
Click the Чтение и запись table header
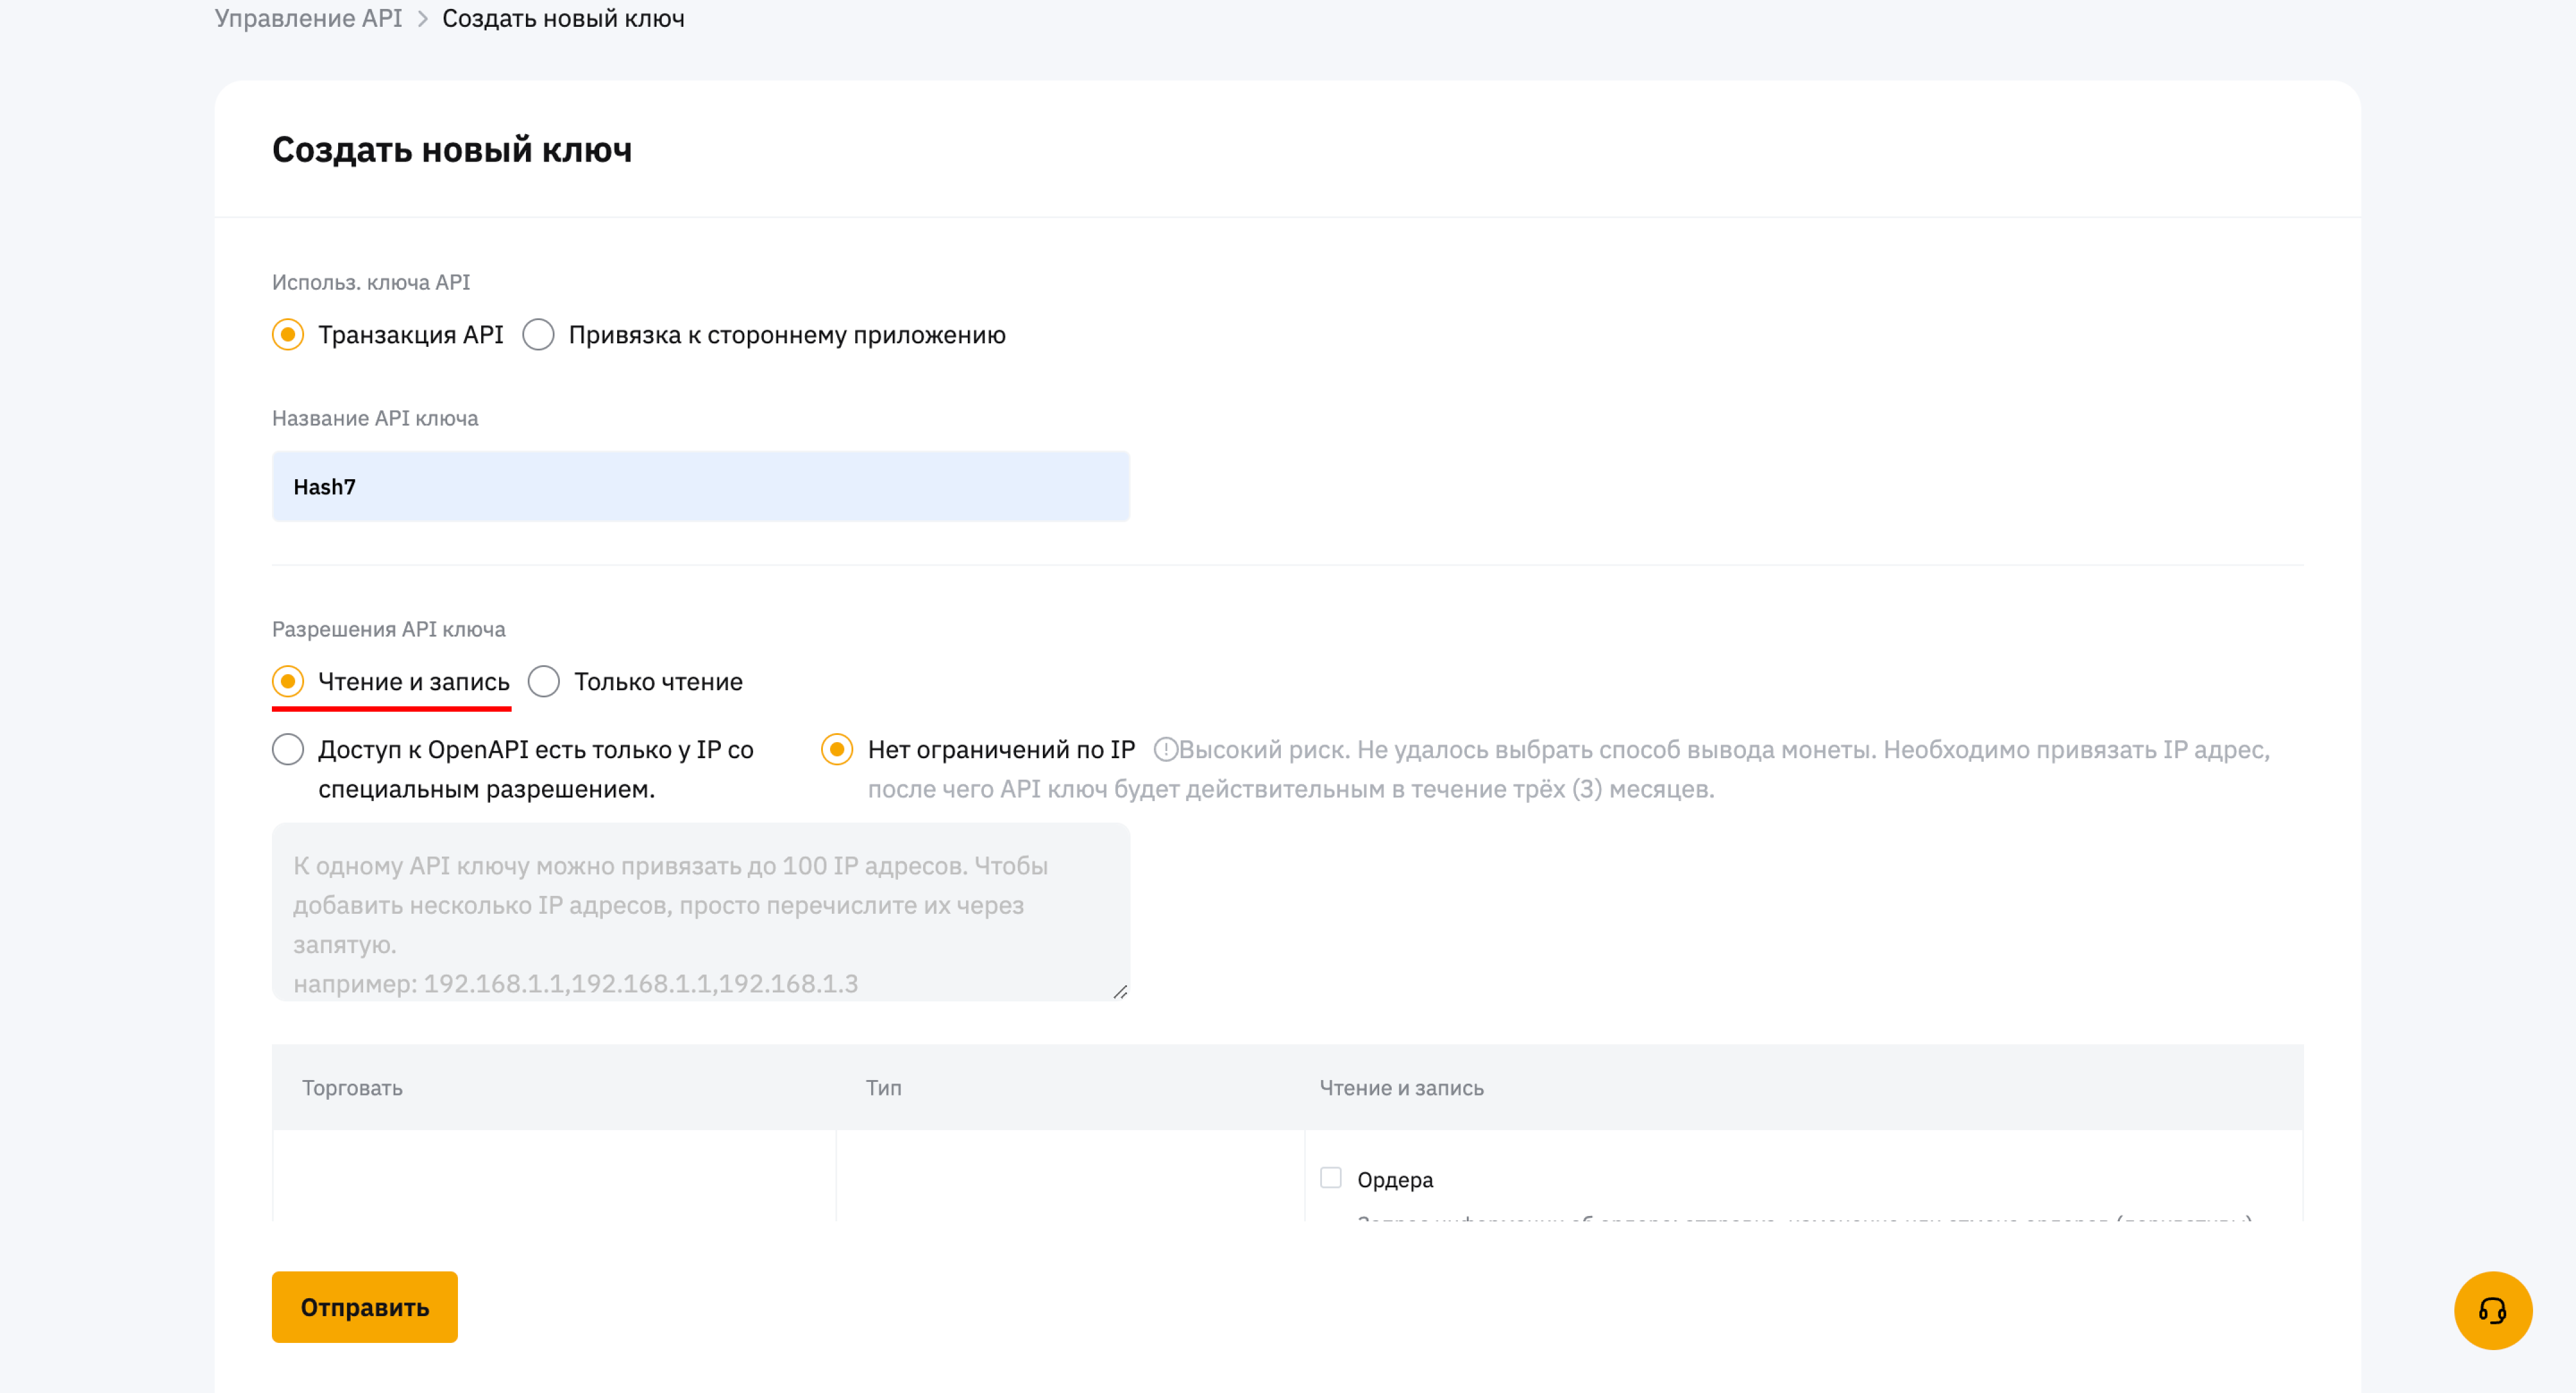pyautogui.click(x=1401, y=1088)
